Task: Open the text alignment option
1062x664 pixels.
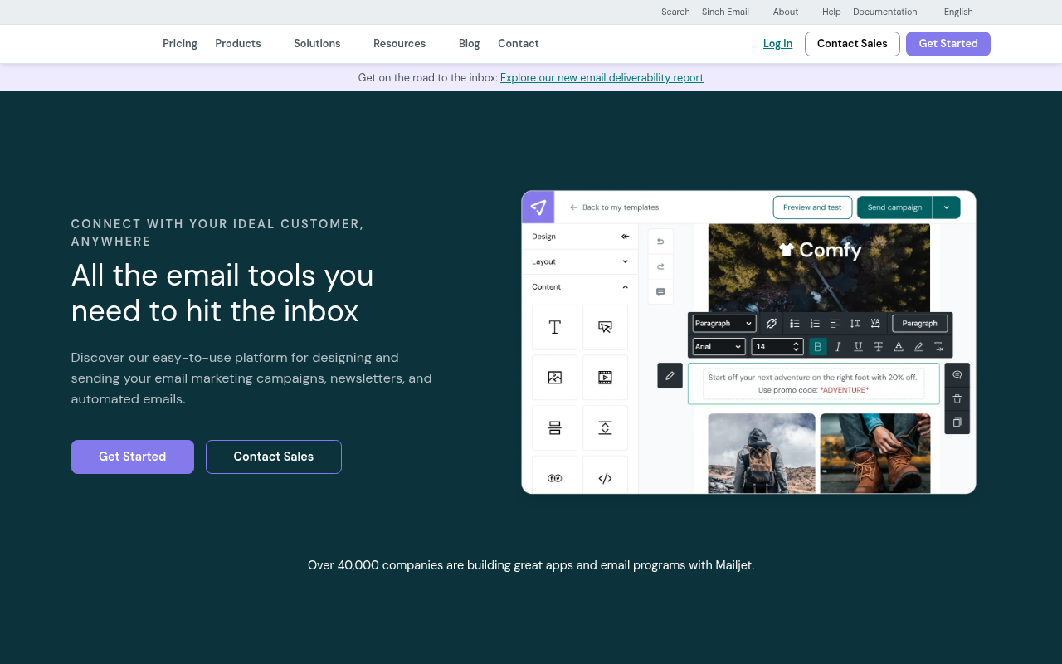Action: tap(835, 324)
